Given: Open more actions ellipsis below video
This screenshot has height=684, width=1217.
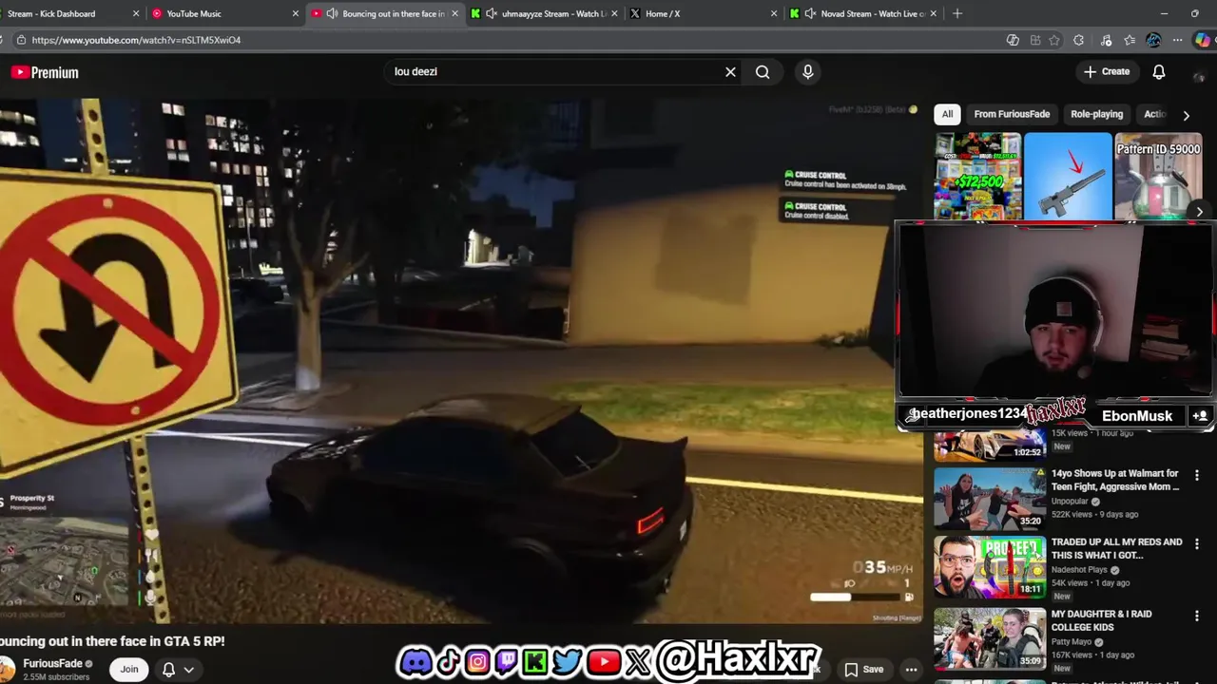Looking at the screenshot, I should pyautogui.click(x=911, y=669).
